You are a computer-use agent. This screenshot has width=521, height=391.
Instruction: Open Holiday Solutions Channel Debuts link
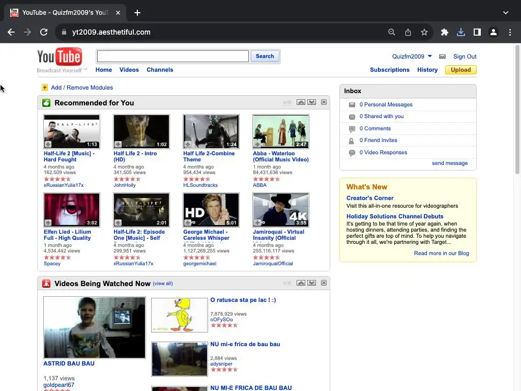[x=395, y=216]
